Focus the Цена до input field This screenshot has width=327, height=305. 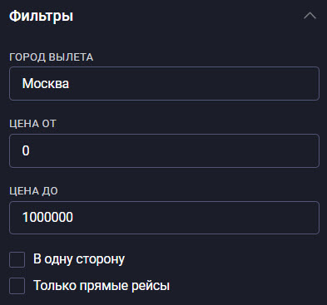click(x=164, y=218)
